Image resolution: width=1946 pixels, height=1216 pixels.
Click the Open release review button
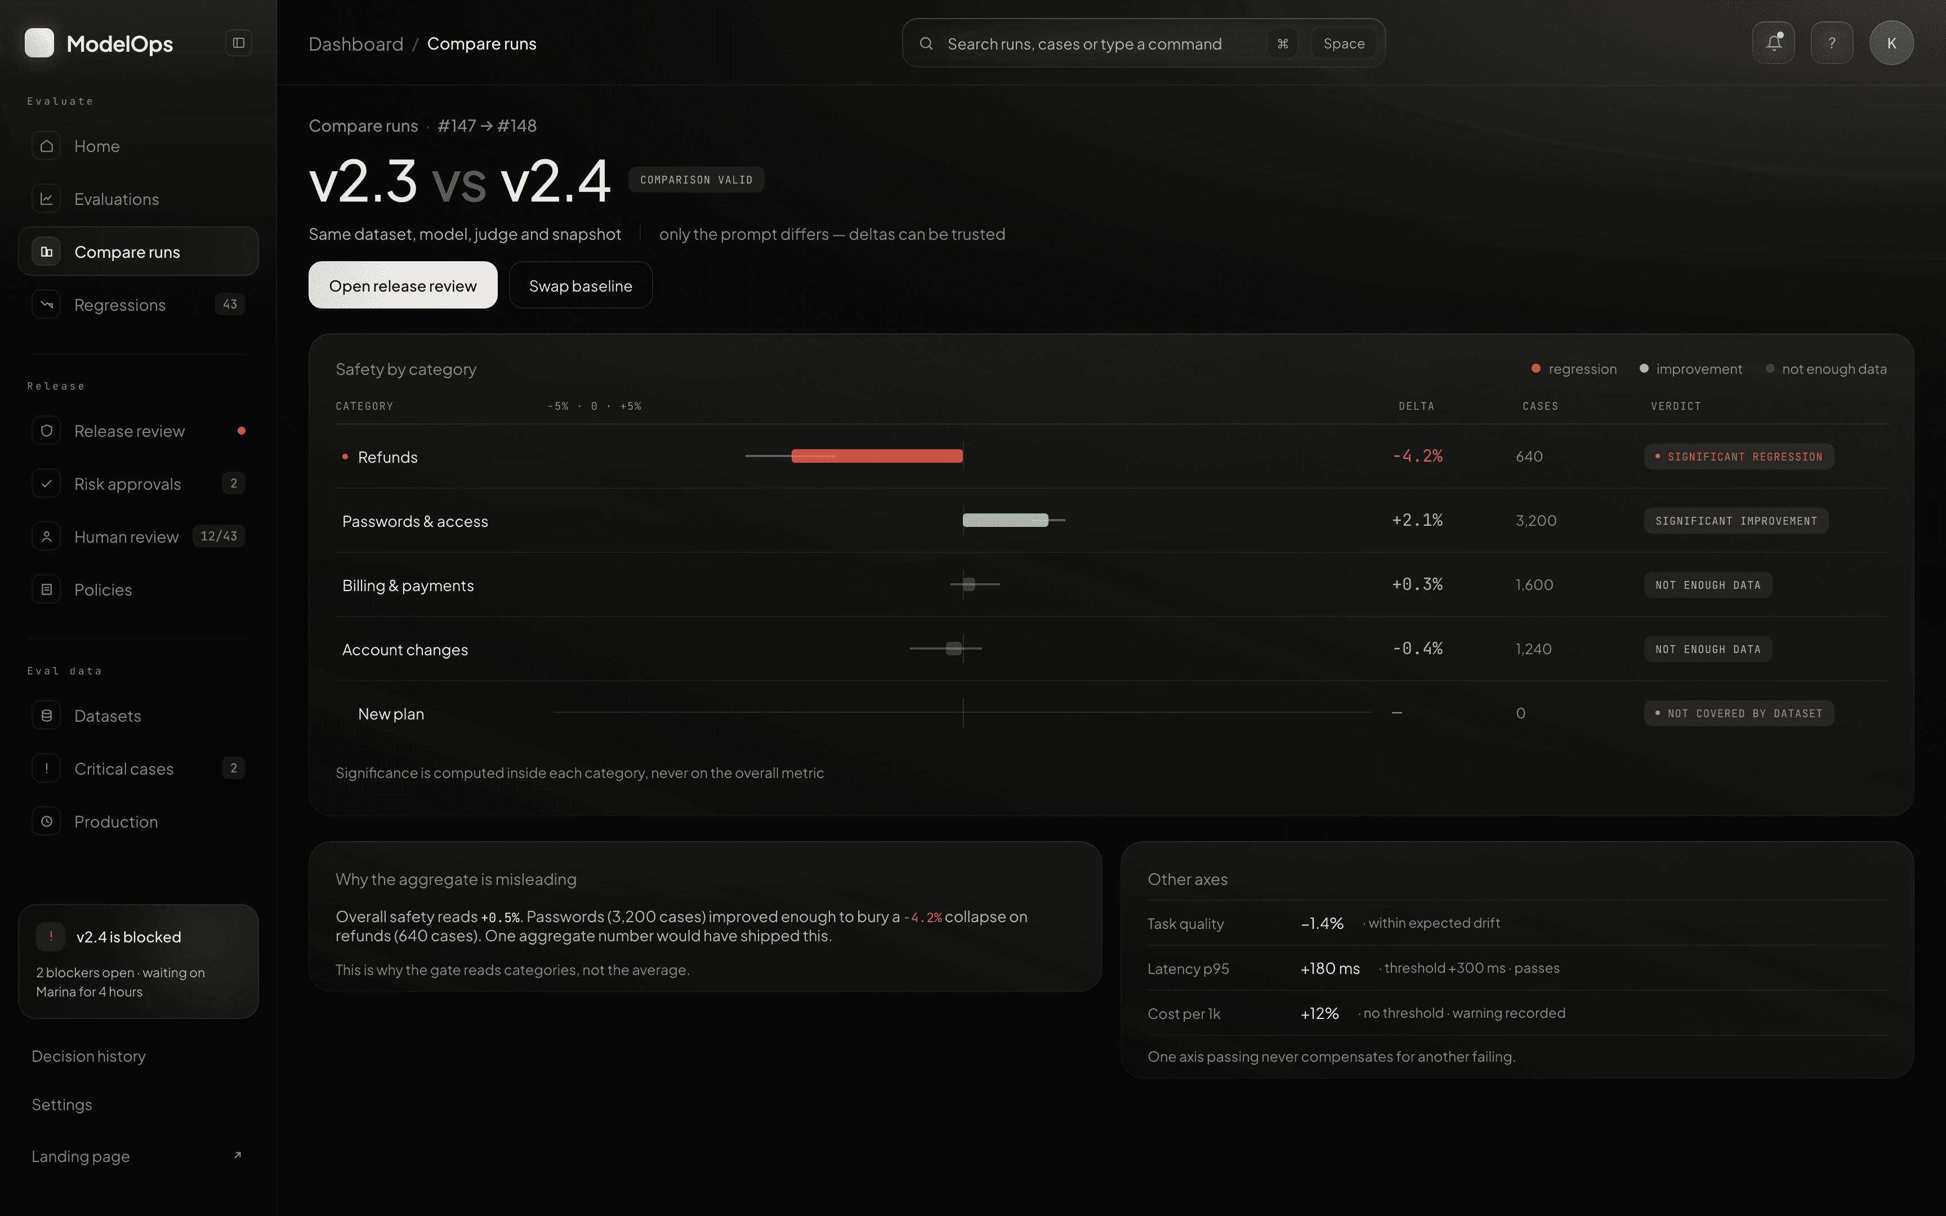click(403, 285)
